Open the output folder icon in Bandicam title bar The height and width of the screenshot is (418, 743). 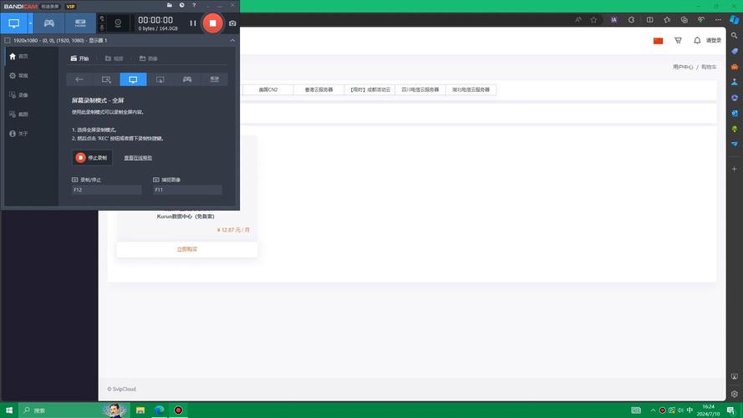tap(169, 5)
